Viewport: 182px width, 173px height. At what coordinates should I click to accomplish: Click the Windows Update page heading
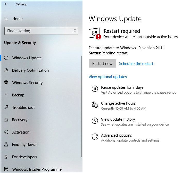click(115, 19)
